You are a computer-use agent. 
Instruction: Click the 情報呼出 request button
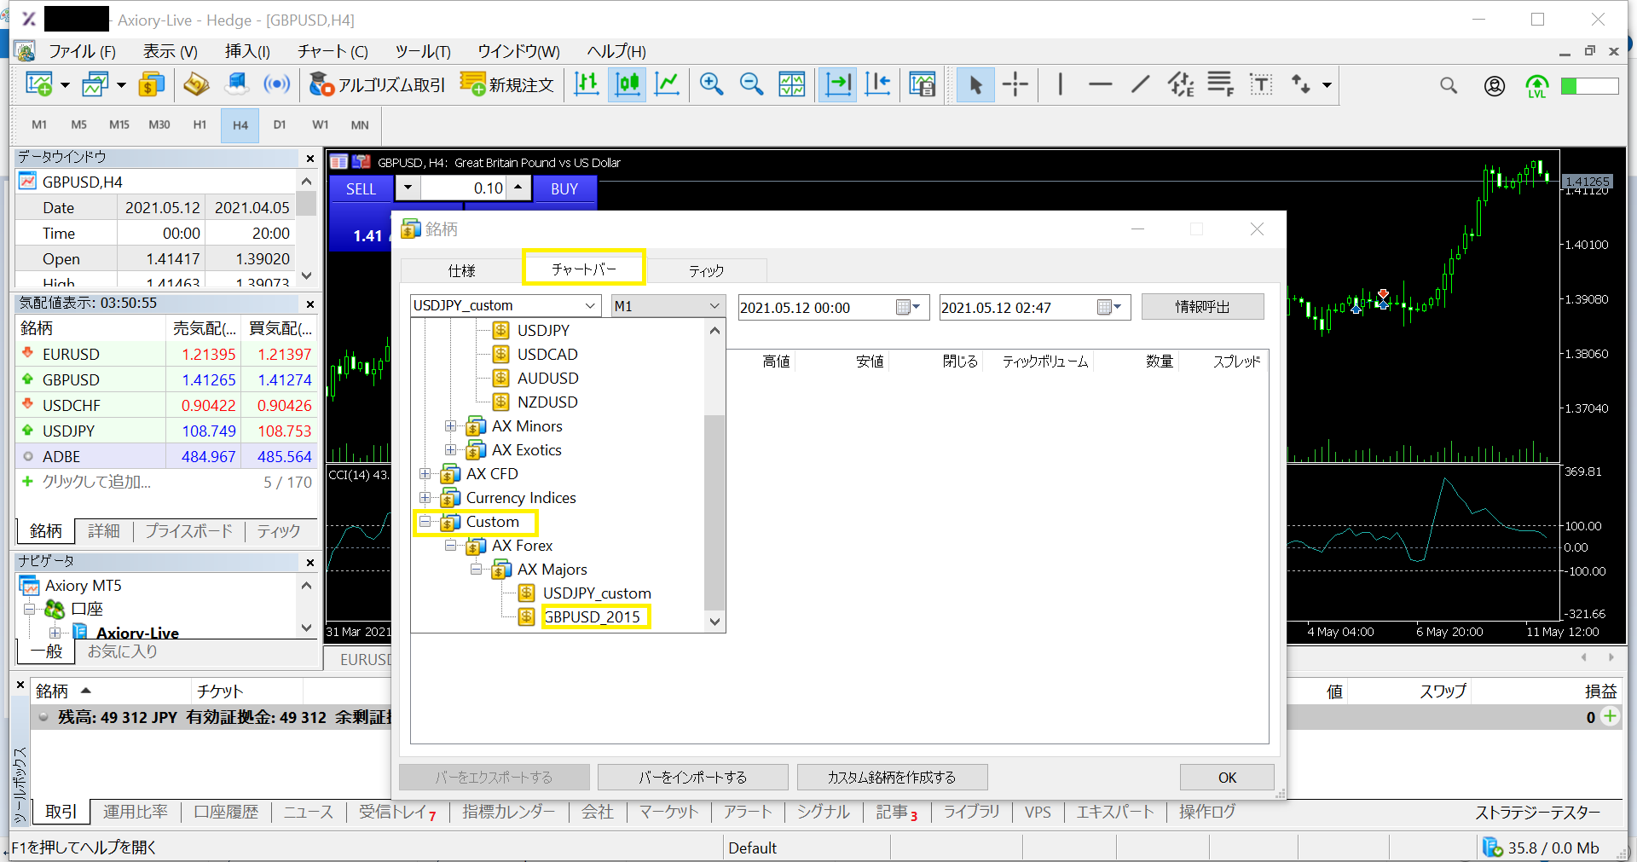coord(1202,307)
